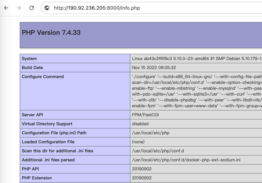262x183 pixels.
Task: Select the 'enable-fpm' configure line
Action: (197, 106)
